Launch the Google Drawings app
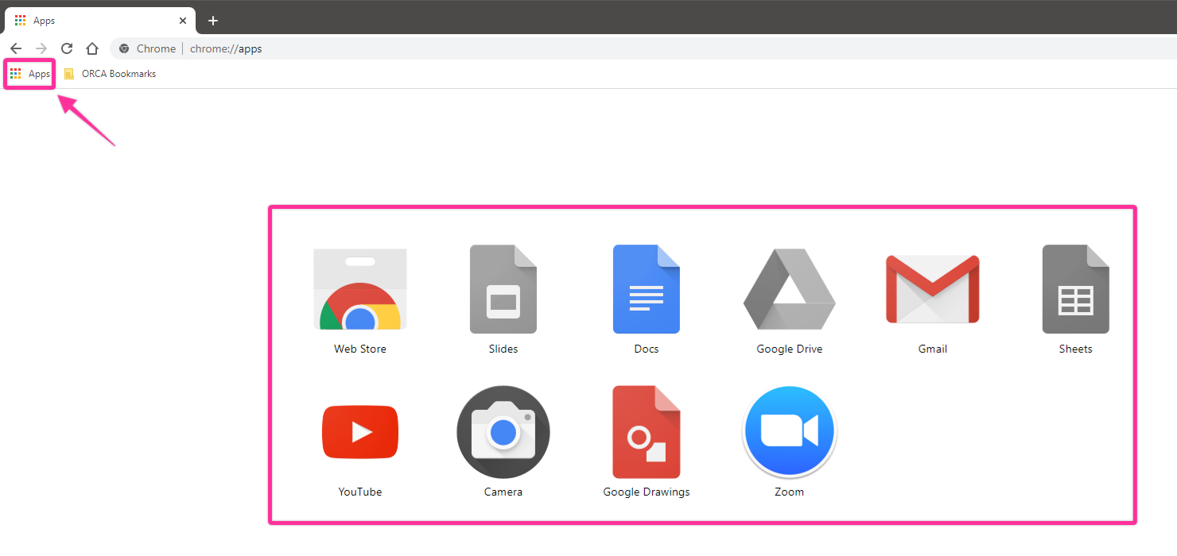 tap(647, 432)
